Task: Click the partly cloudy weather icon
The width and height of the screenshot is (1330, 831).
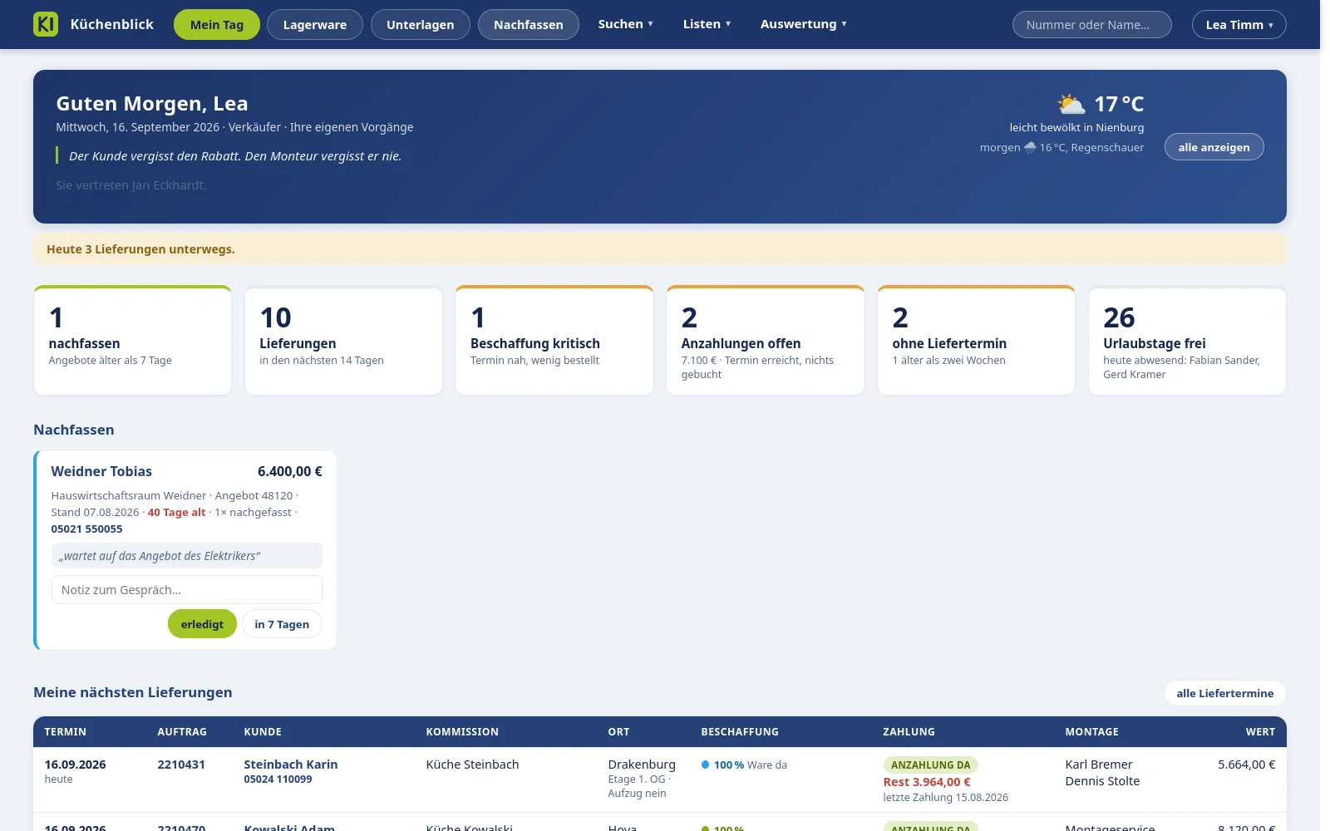Action: pyautogui.click(x=1071, y=104)
